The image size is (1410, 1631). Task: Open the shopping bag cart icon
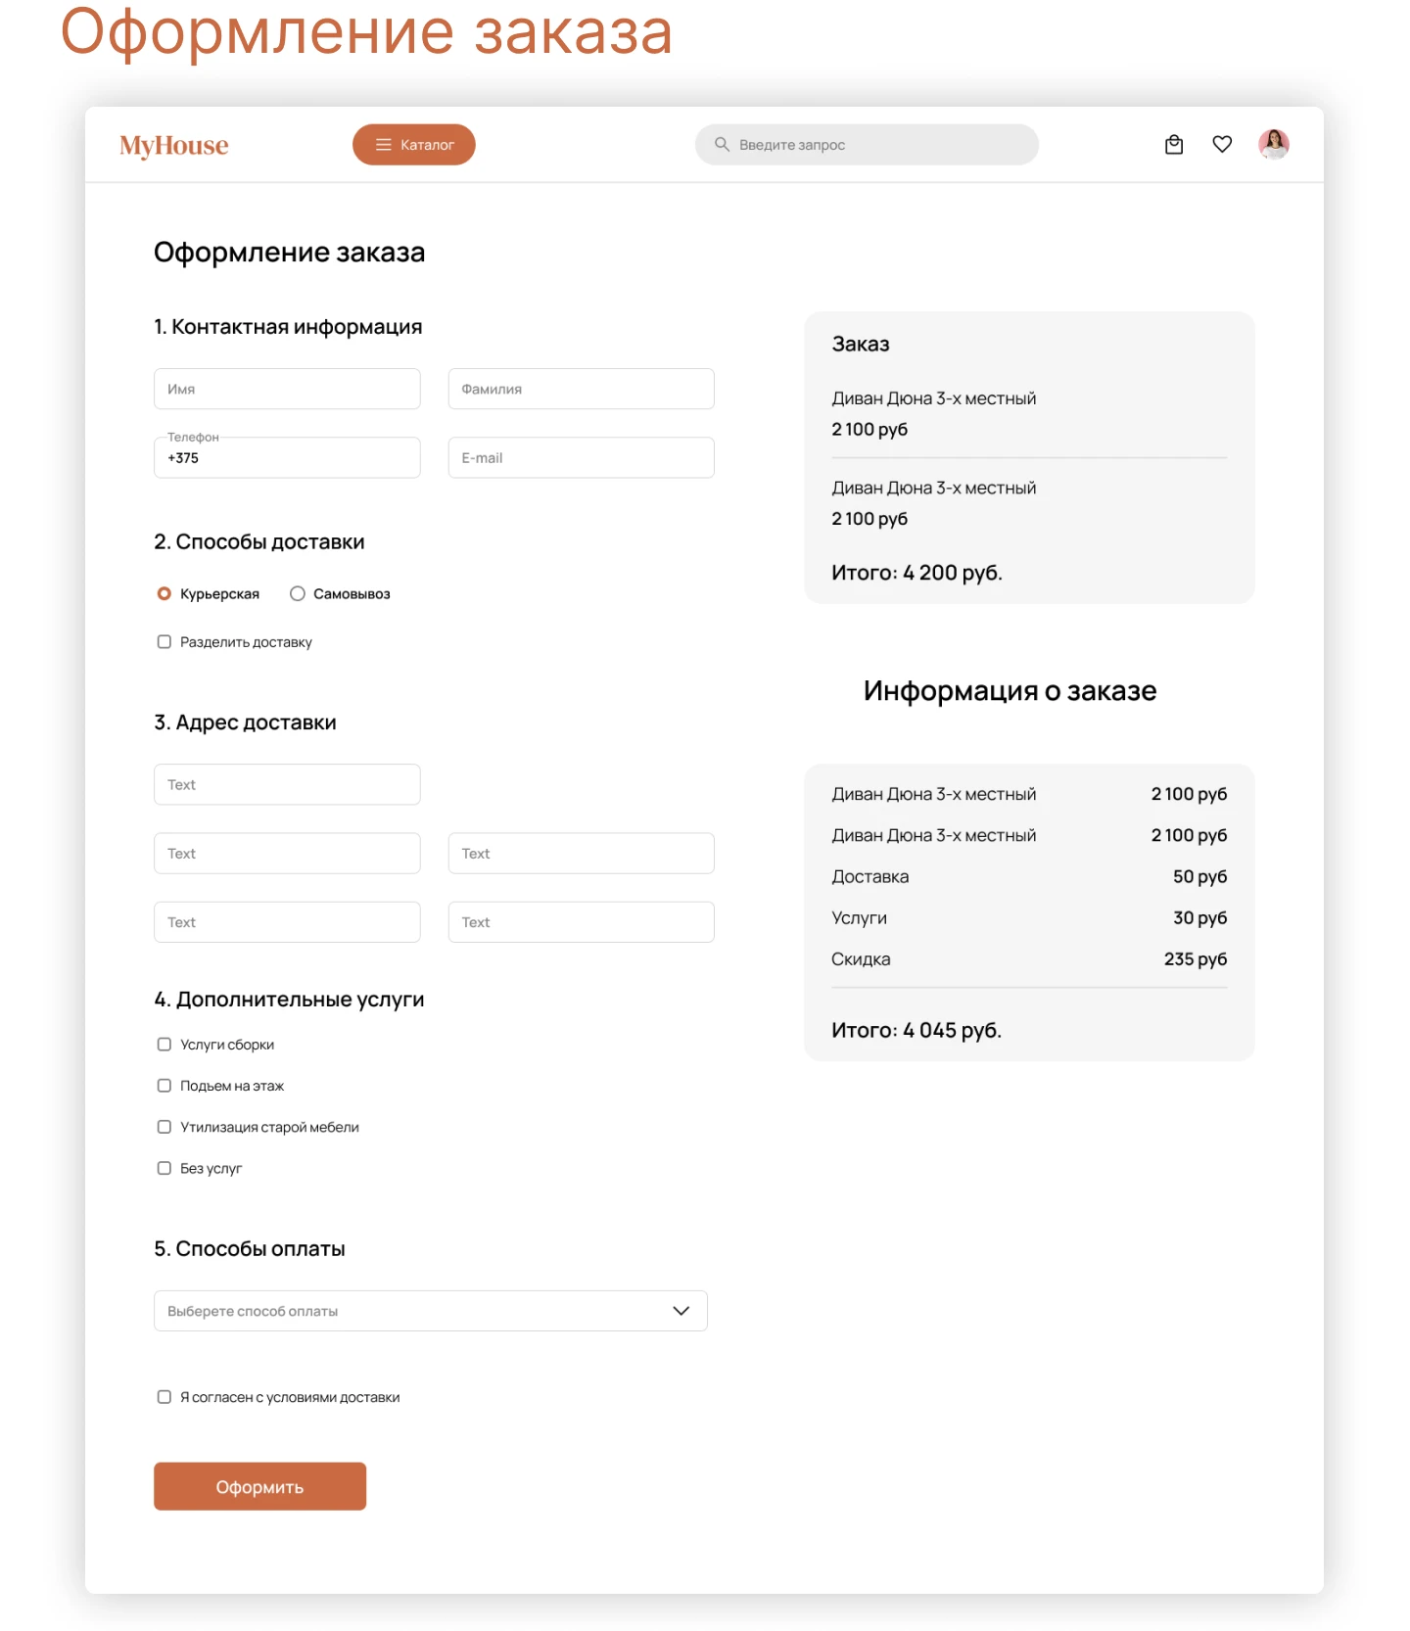[x=1174, y=145]
